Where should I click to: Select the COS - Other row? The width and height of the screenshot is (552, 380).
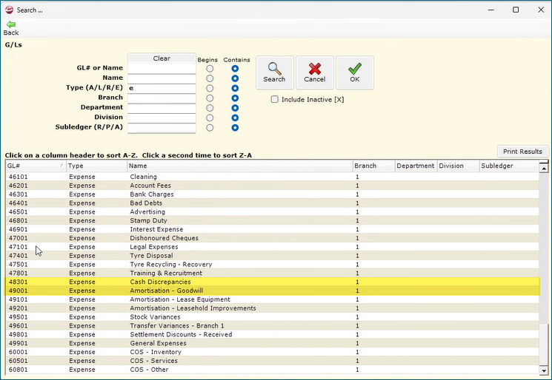pos(273,370)
